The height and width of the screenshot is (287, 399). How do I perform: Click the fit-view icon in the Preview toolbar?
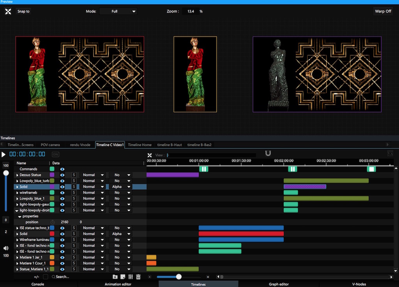pyautogui.click(x=8, y=11)
